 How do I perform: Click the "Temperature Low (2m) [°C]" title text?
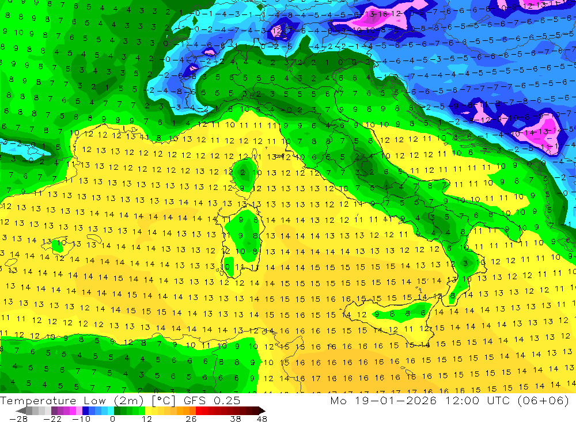coord(88,401)
